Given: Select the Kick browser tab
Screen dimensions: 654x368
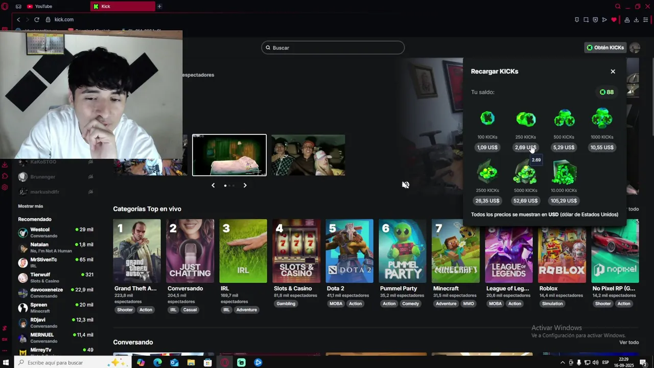Looking at the screenshot, I should point(123,6).
